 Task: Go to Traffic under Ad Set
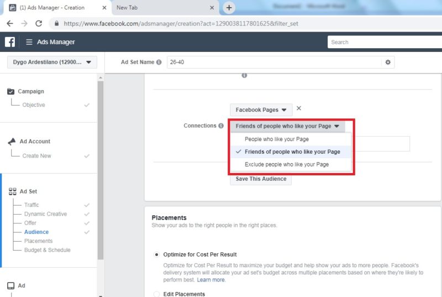[31, 205]
